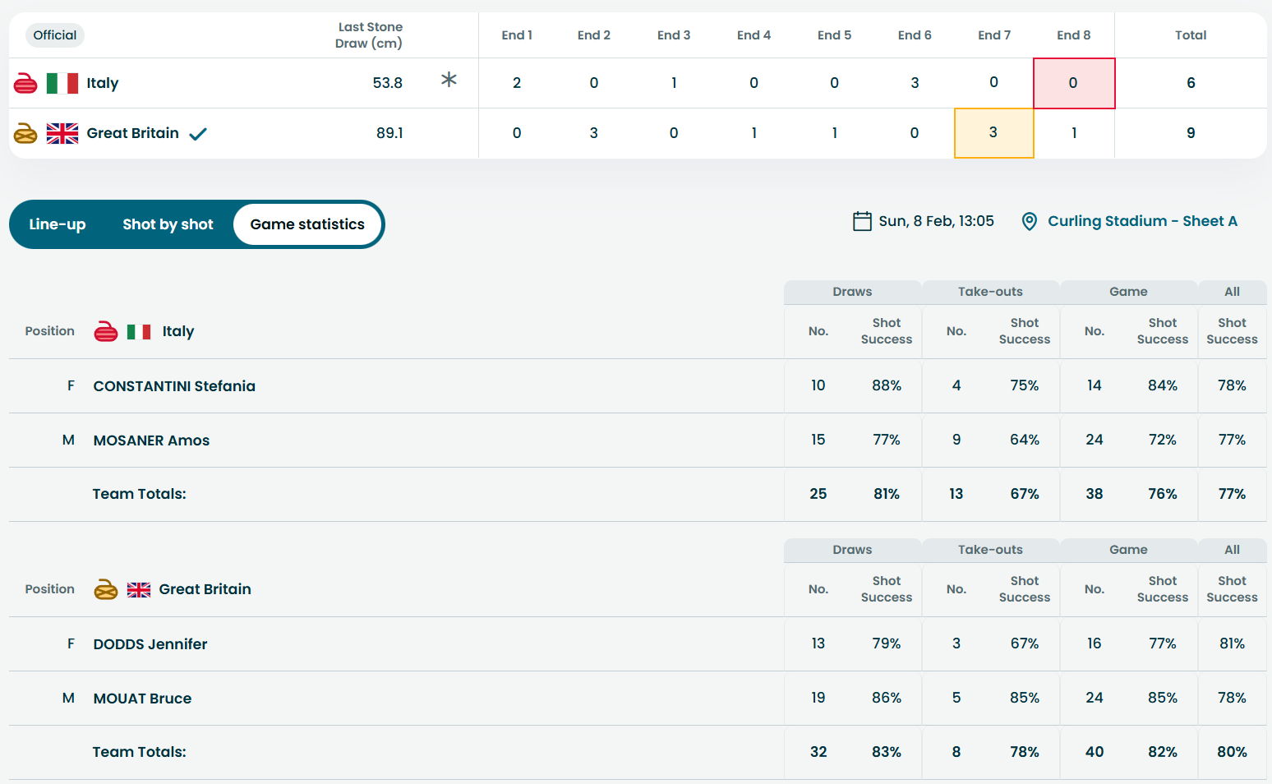
Task: Click the End 6 column header
Action: tap(915, 35)
